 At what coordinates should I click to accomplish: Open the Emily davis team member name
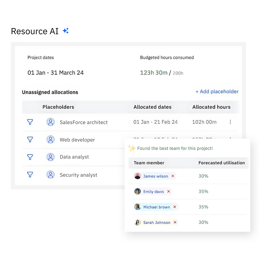point(154,192)
